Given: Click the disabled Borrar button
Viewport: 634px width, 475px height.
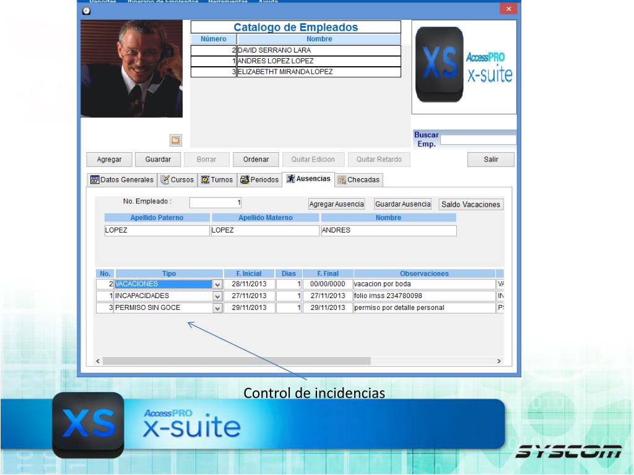Looking at the screenshot, I should [x=207, y=160].
